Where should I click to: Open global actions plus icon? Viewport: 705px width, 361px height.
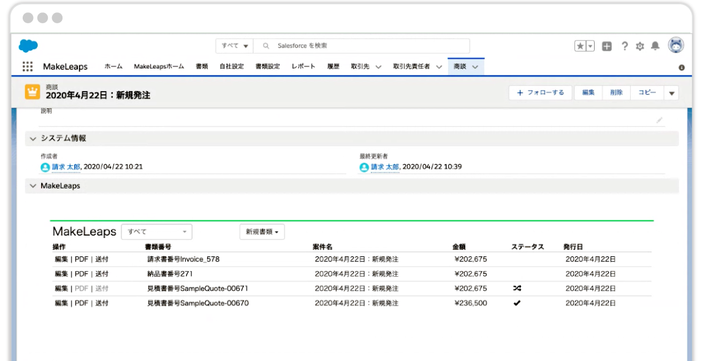click(x=607, y=46)
